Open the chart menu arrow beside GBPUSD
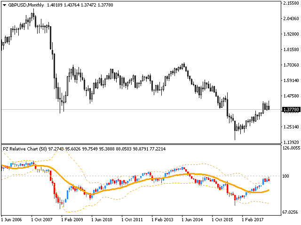Viewport: 301px width, 225px height. point(5,5)
